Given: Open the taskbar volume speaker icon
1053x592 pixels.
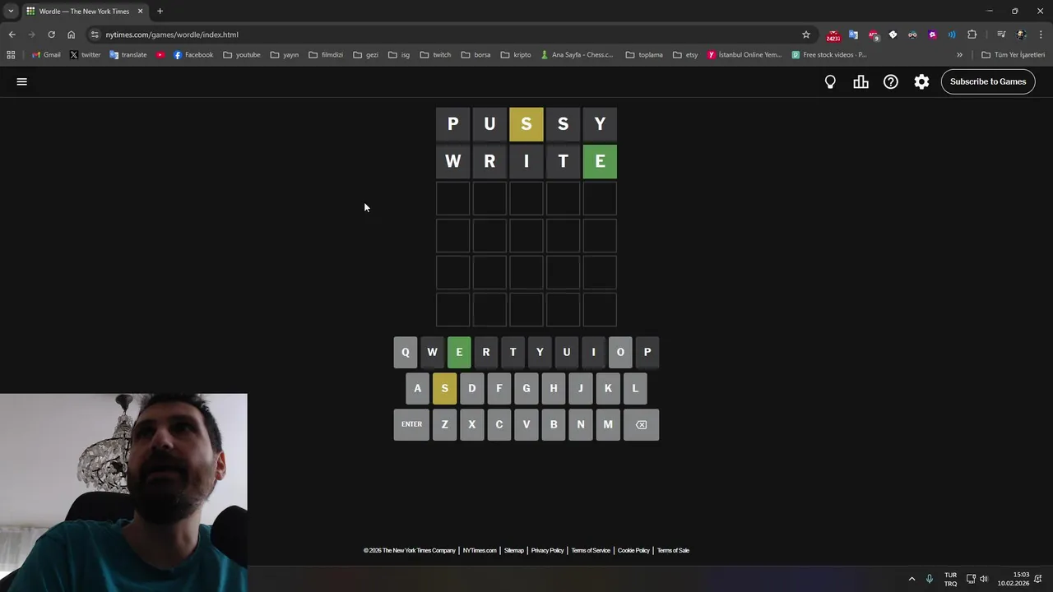Looking at the screenshot, I should click(x=983, y=579).
